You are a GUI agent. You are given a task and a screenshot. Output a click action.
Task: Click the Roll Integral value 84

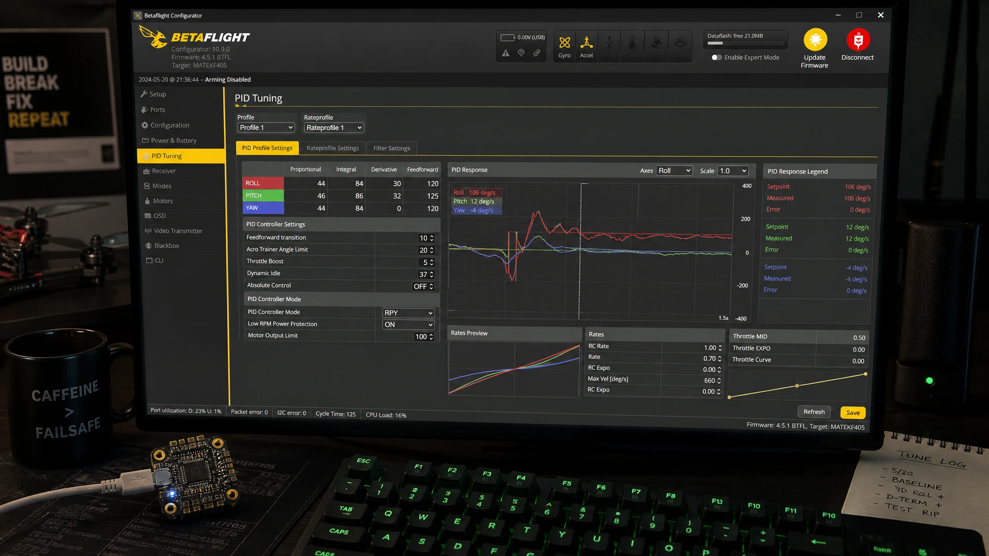click(359, 183)
